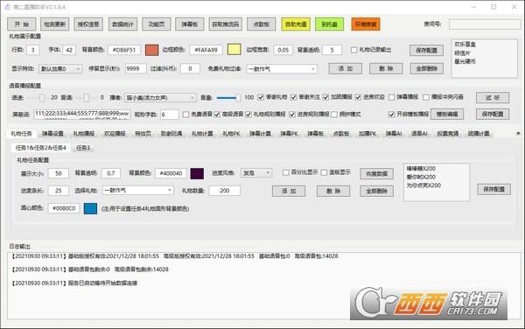Screen dimensions: 525x329
Task: Toggle the 答谢关注 checkbox
Action: point(294,97)
